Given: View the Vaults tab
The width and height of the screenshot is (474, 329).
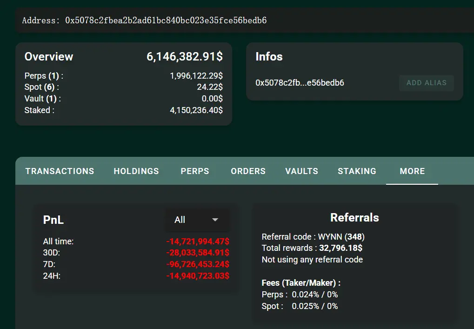Looking at the screenshot, I should point(301,171).
